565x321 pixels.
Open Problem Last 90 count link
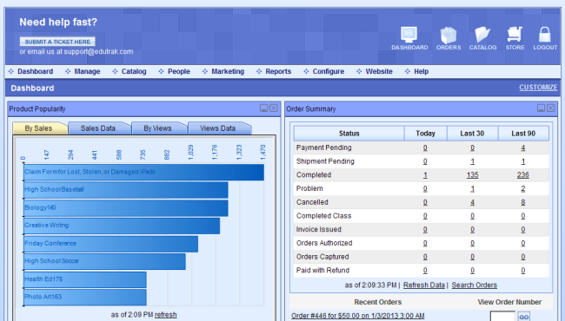pyautogui.click(x=522, y=189)
